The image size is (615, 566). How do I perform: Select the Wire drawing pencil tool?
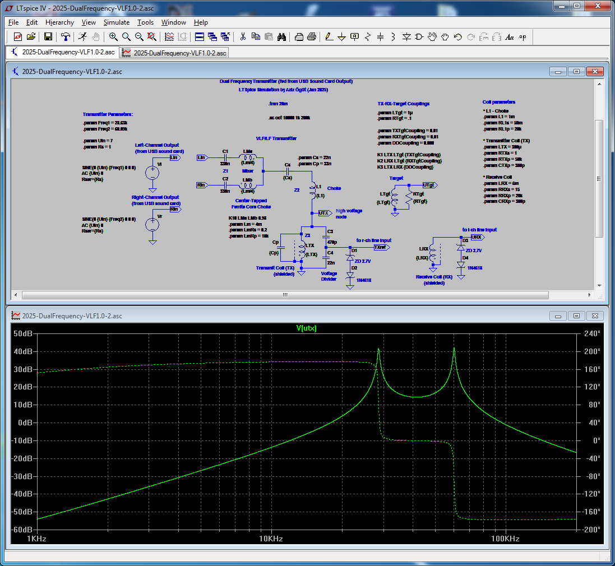tap(329, 37)
